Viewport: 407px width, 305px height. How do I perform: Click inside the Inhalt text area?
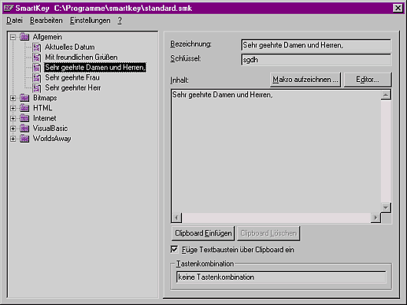coord(276,151)
